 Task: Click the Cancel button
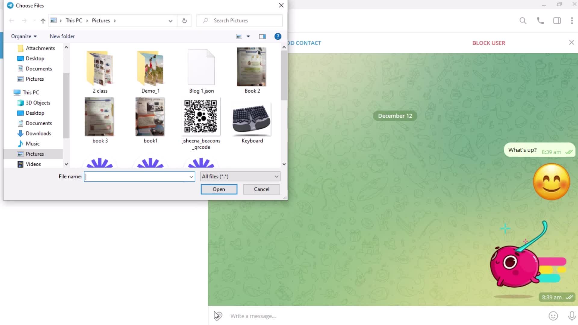point(262,189)
